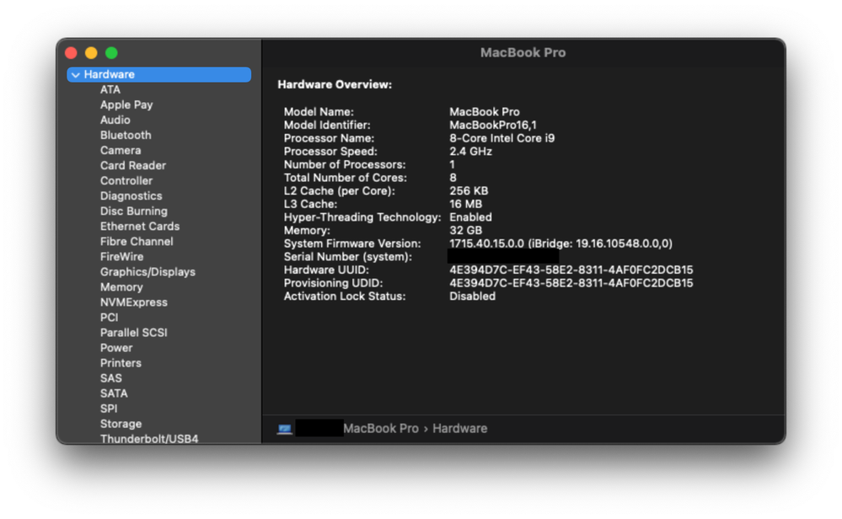Select FireWire in the sidebar
The width and height of the screenshot is (842, 519).
121,256
